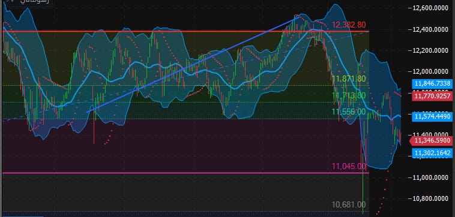Select the solid blue rising trend line

[x=193, y=65]
